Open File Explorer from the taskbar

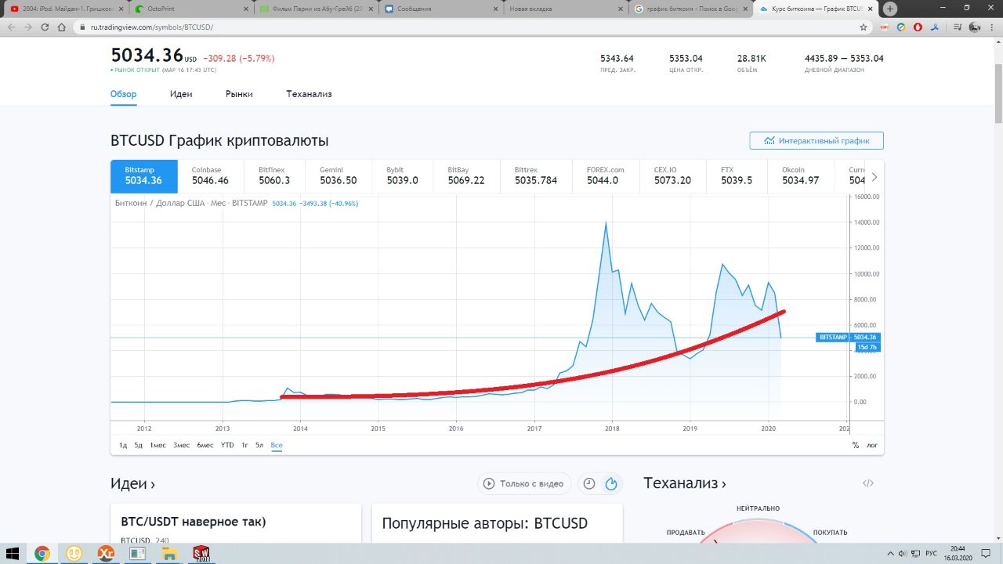[x=169, y=553]
